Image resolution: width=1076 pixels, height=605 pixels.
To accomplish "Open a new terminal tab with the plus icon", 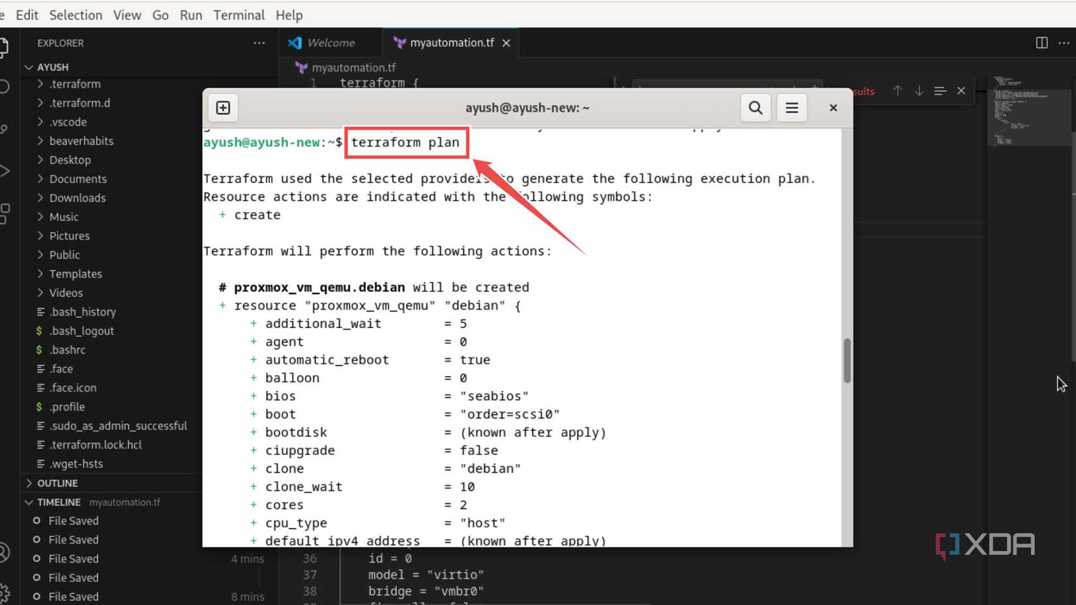I will (222, 108).
